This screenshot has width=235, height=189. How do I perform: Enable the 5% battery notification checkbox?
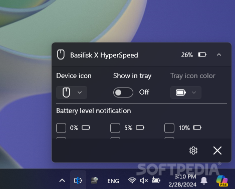point(115,128)
